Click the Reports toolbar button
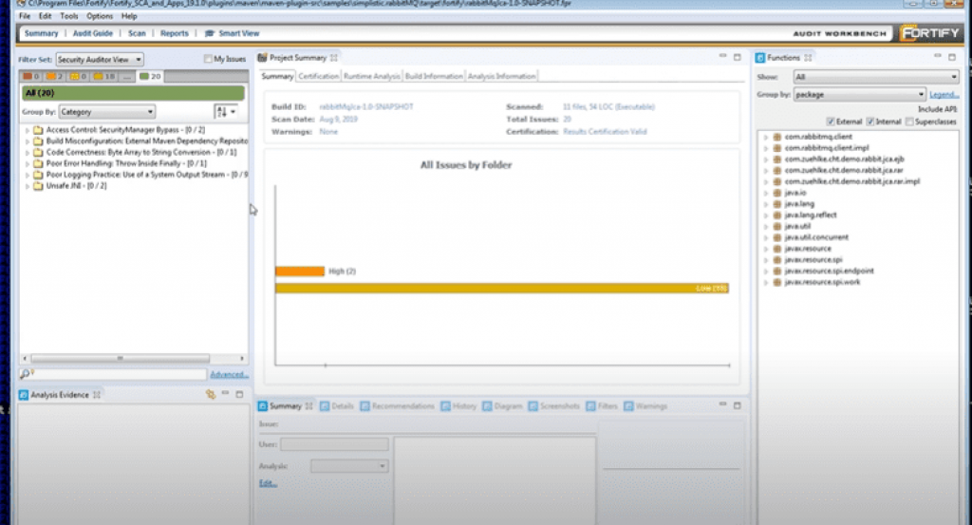The width and height of the screenshot is (972, 525). (x=175, y=33)
